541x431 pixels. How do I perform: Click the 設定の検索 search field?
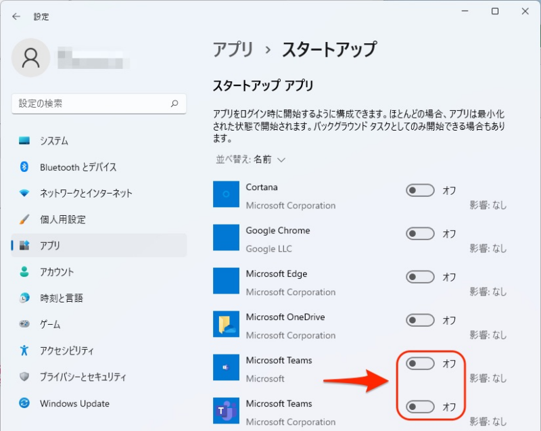(99, 104)
